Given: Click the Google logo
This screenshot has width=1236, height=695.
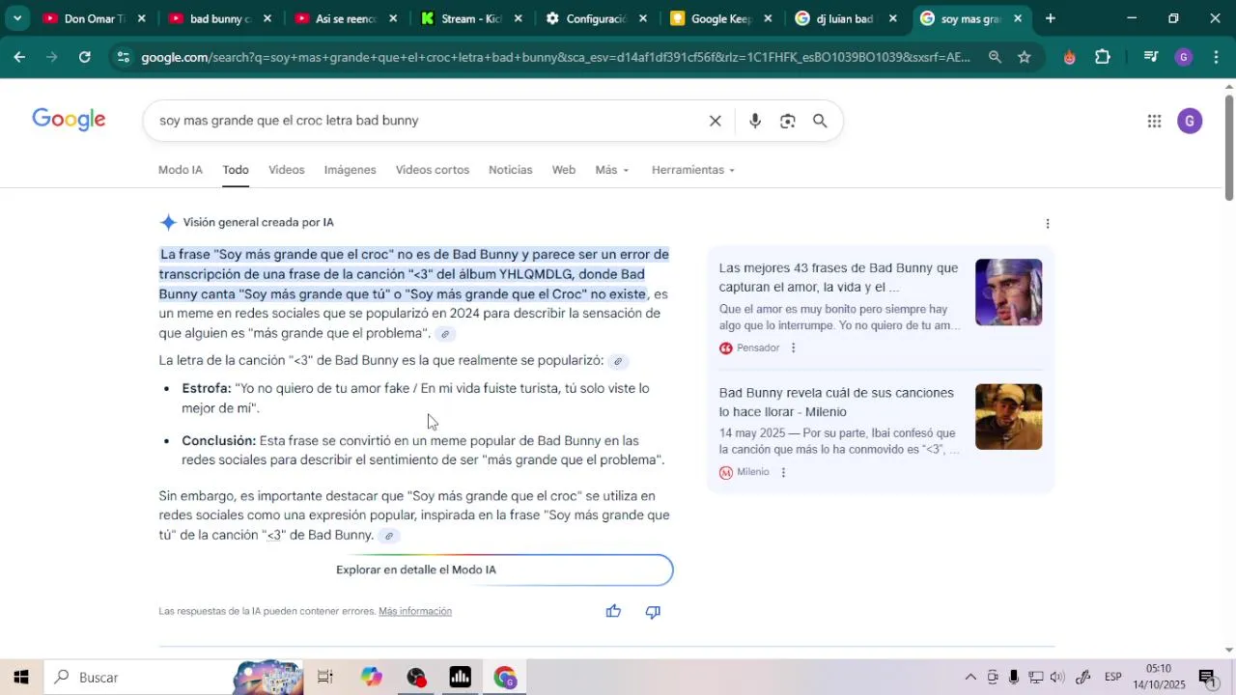Looking at the screenshot, I should point(69,120).
